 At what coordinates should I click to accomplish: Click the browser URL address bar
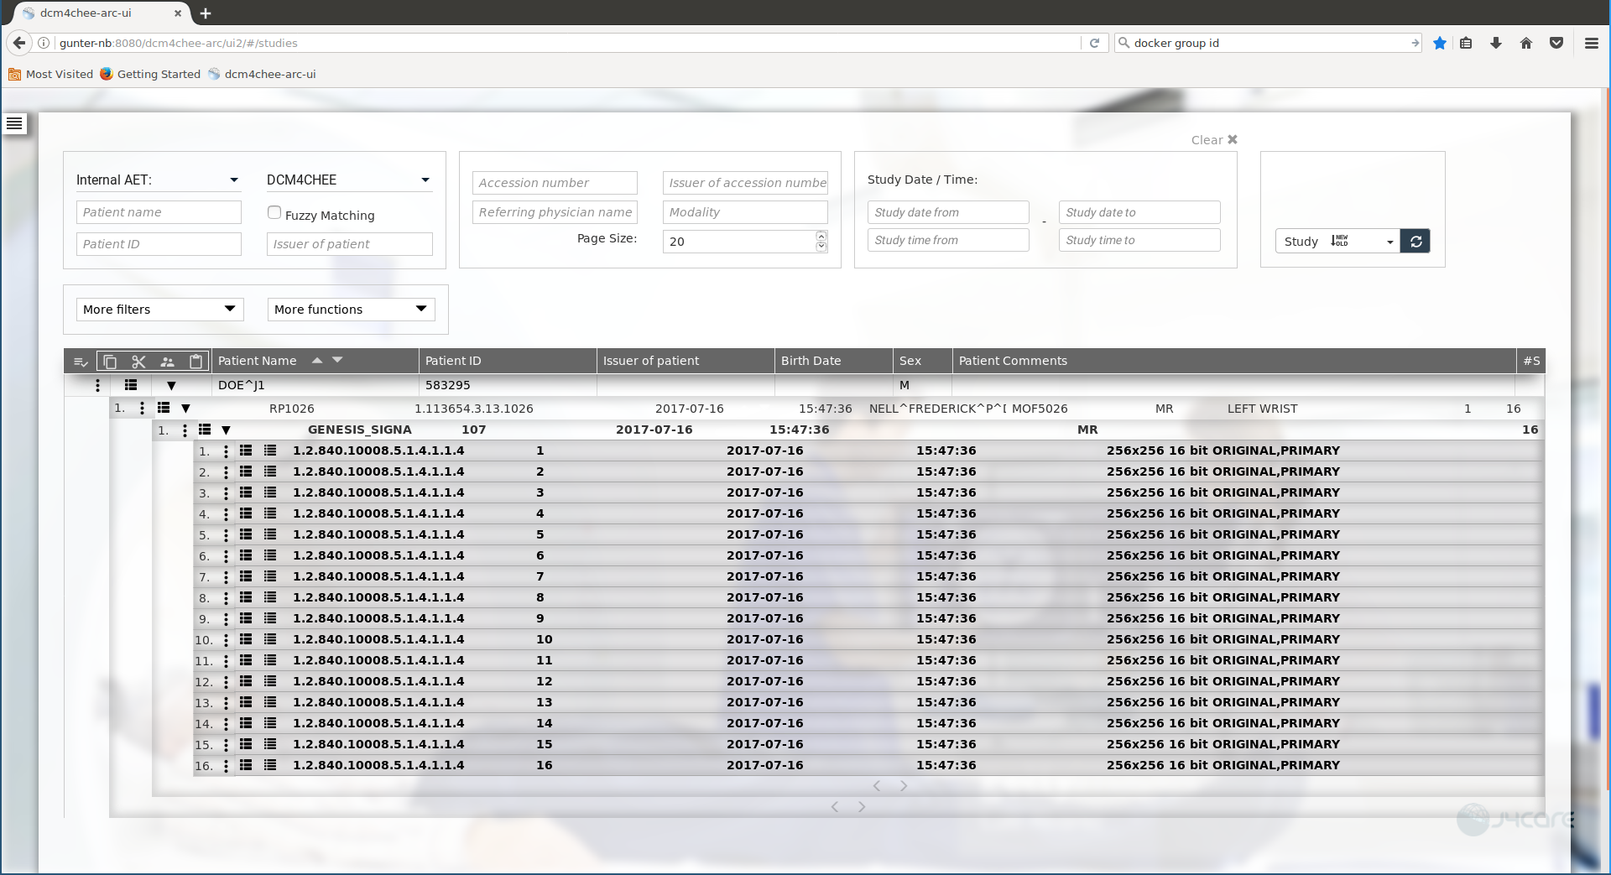pos(566,43)
